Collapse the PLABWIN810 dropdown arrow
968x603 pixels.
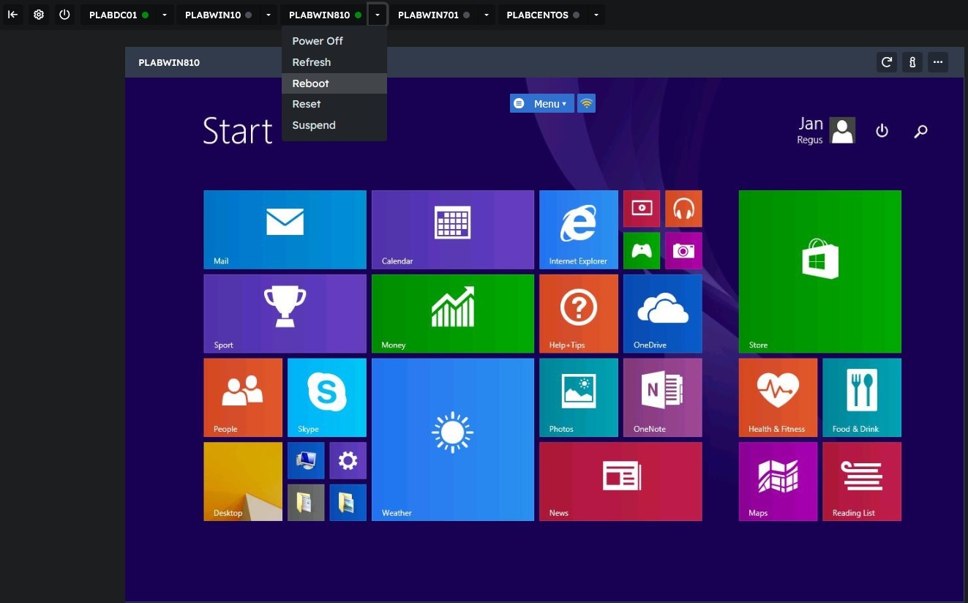(x=377, y=15)
